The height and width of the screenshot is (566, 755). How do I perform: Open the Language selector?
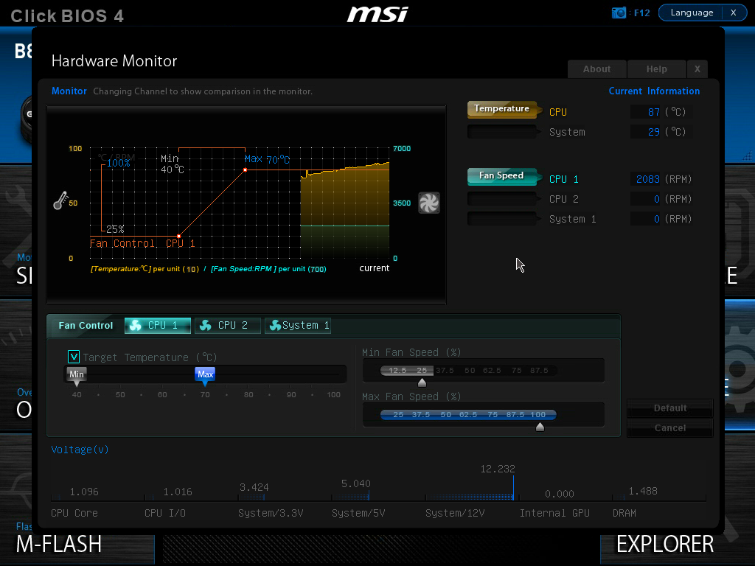(x=692, y=13)
